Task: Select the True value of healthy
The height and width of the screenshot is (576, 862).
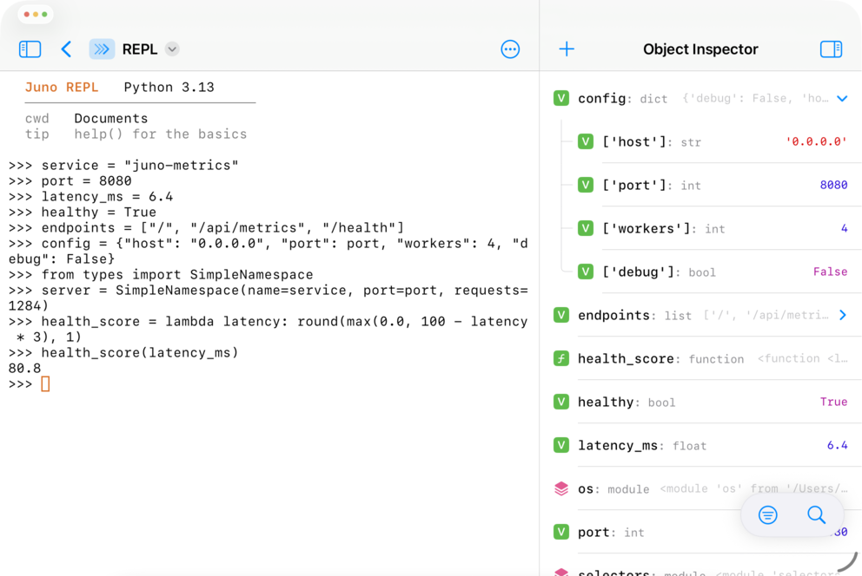Action: [833, 403]
